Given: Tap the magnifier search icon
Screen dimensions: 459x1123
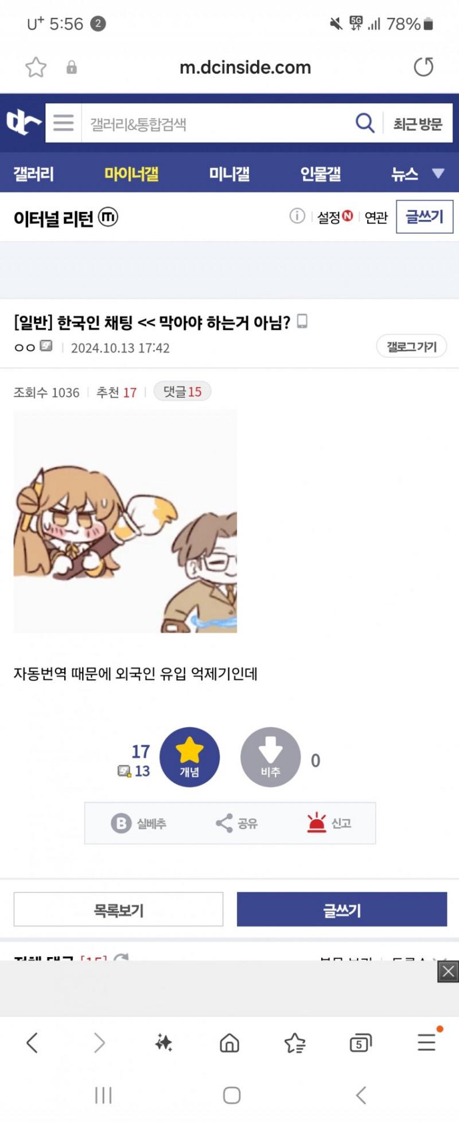Looking at the screenshot, I should pyautogui.click(x=365, y=123).
